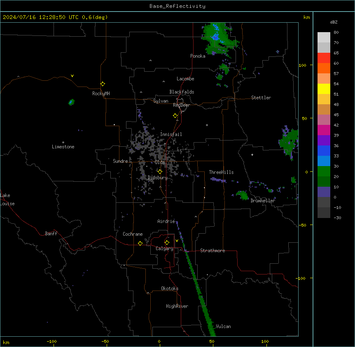Click the yellow station marker near RockyMH
Image resolution: width=355 pixels, height=347 pixels.
pyautogui.click(x=103, y=84)
